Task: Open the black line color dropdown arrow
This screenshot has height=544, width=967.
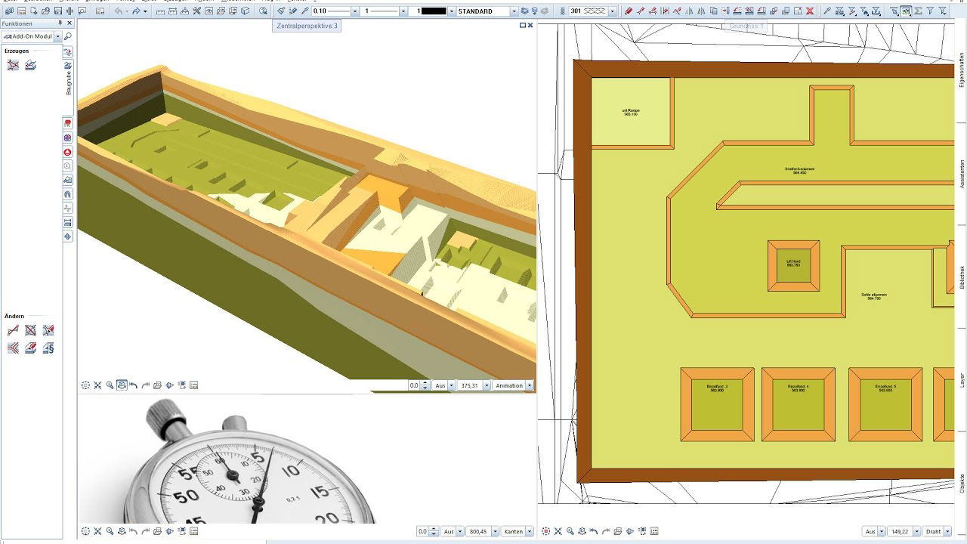Action: tap(452, 11)
